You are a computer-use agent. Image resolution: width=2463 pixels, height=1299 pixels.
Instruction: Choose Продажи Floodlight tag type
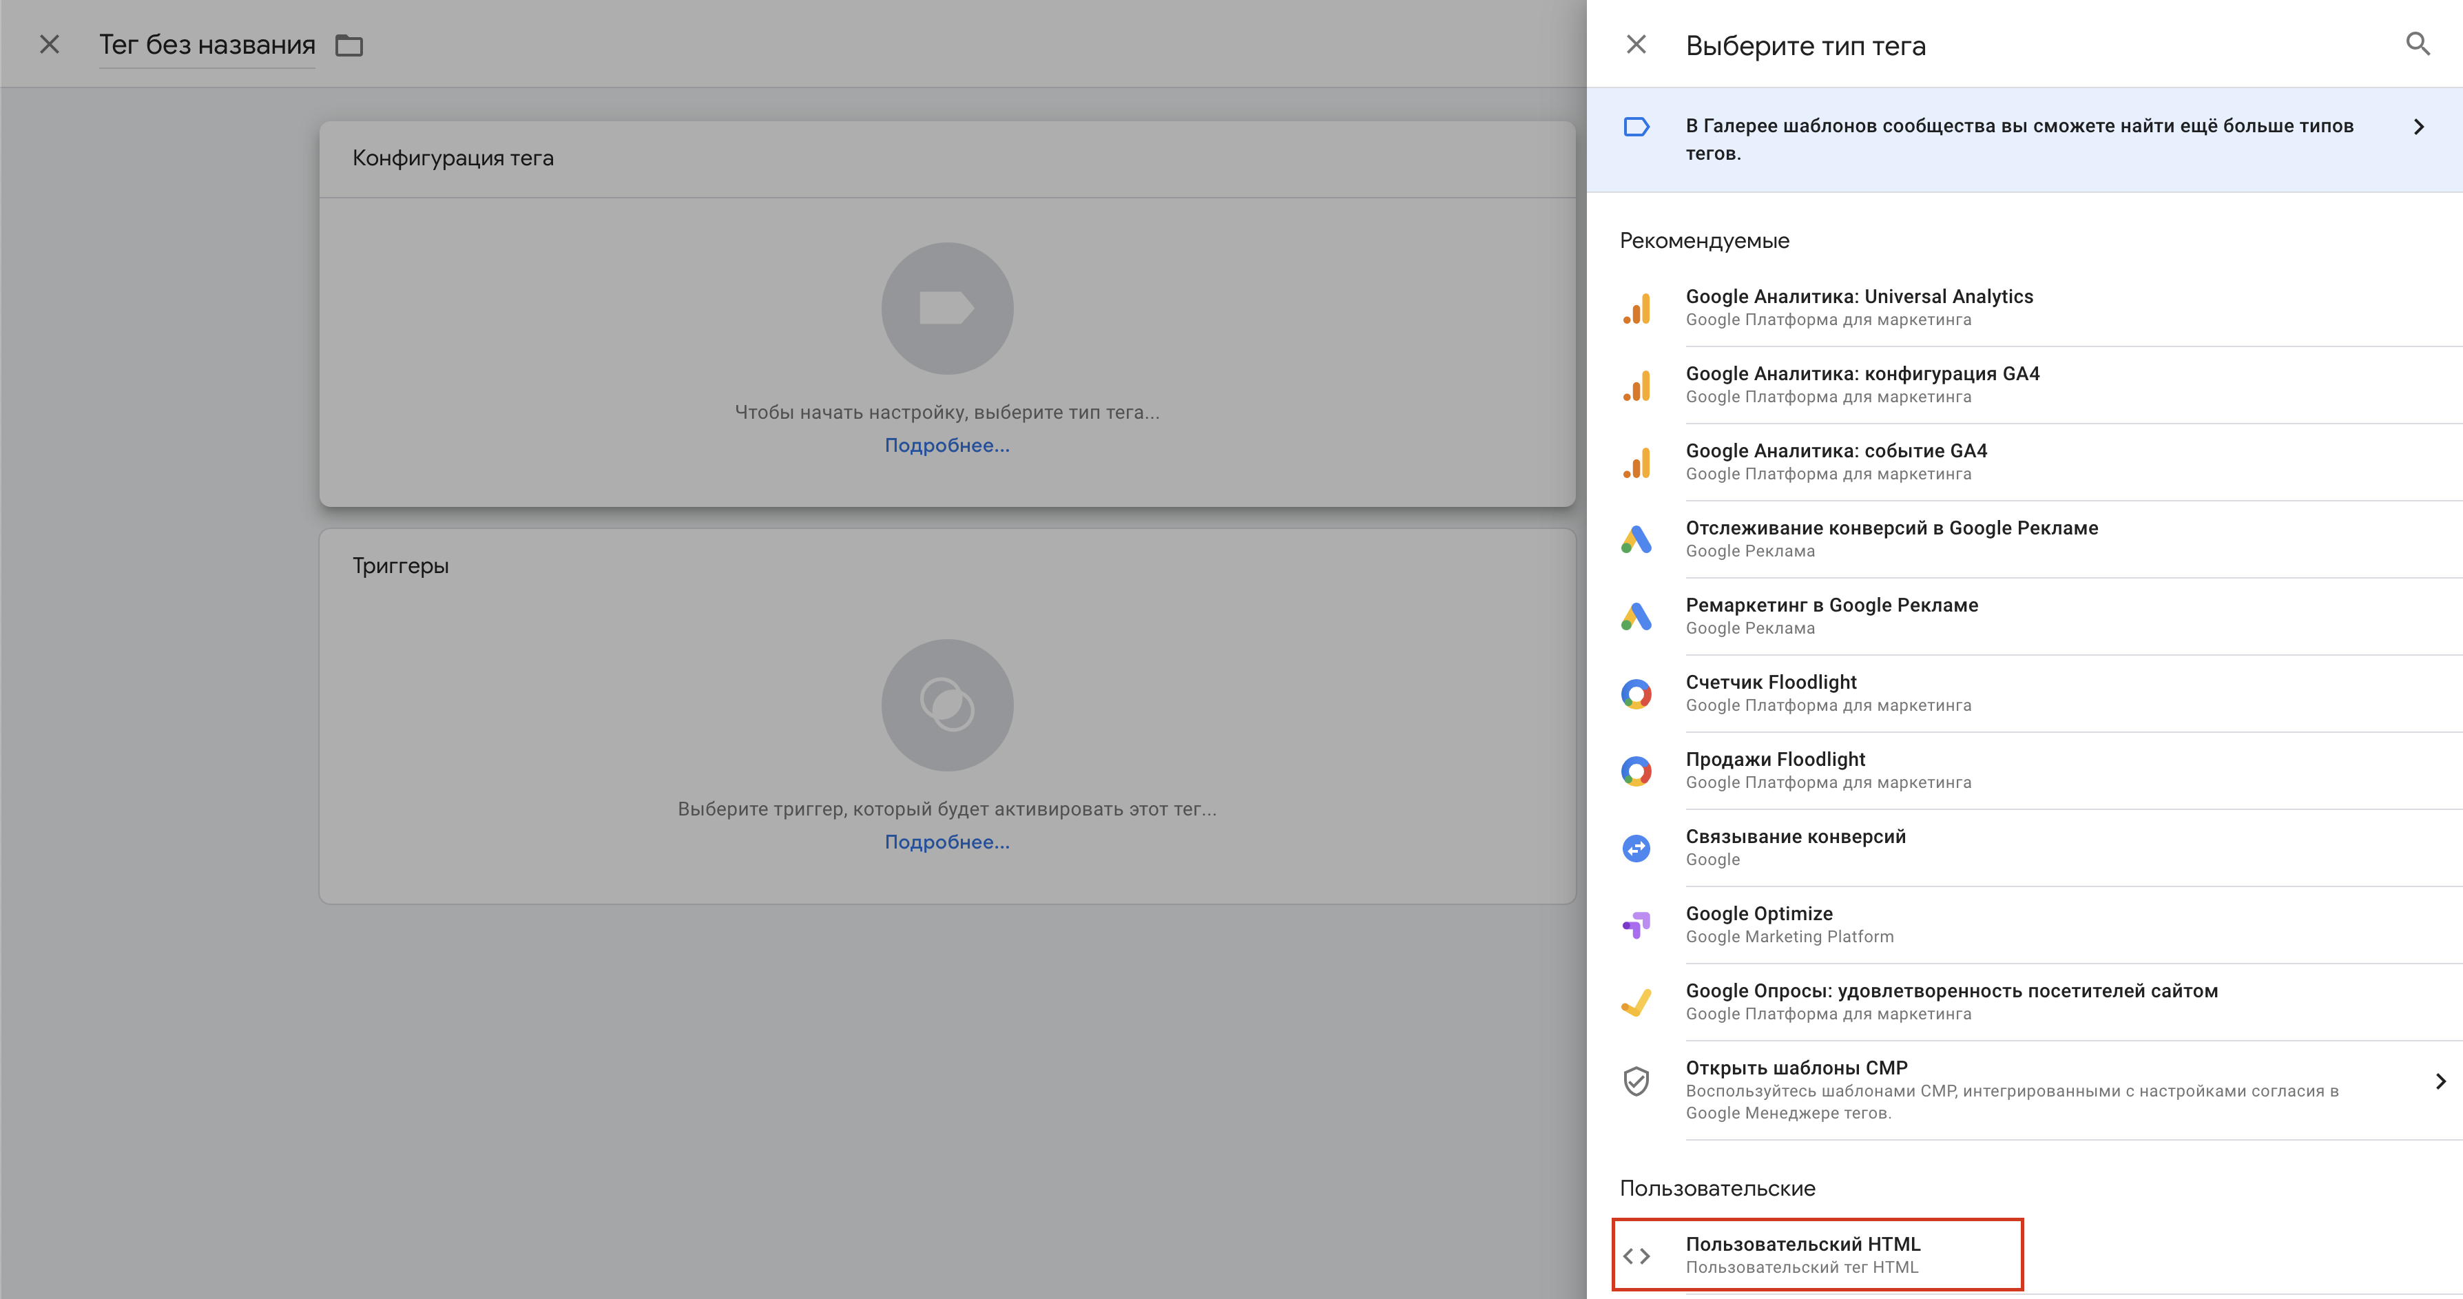tap(2024, 771)
